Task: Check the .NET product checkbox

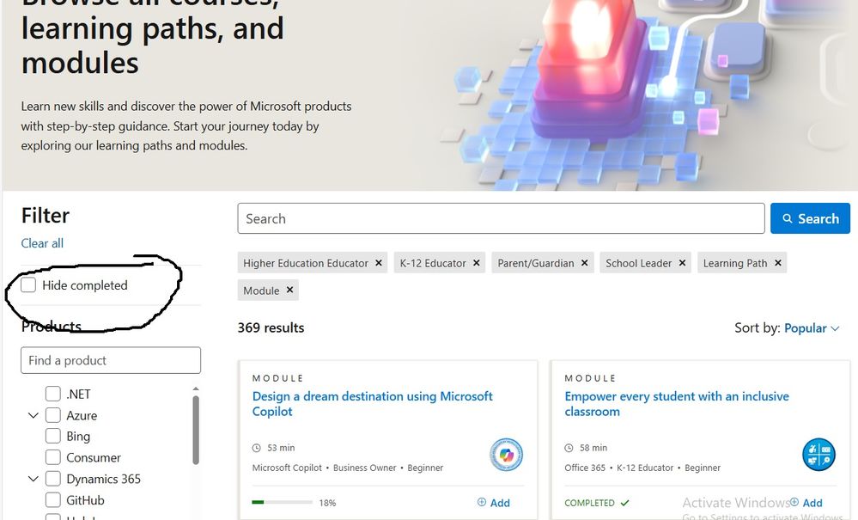Action: click(53, 394)
